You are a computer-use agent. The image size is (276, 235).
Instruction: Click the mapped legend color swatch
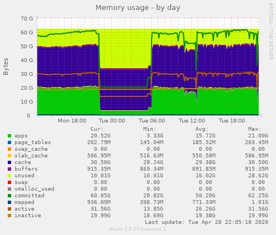click(x=9, y=202)
